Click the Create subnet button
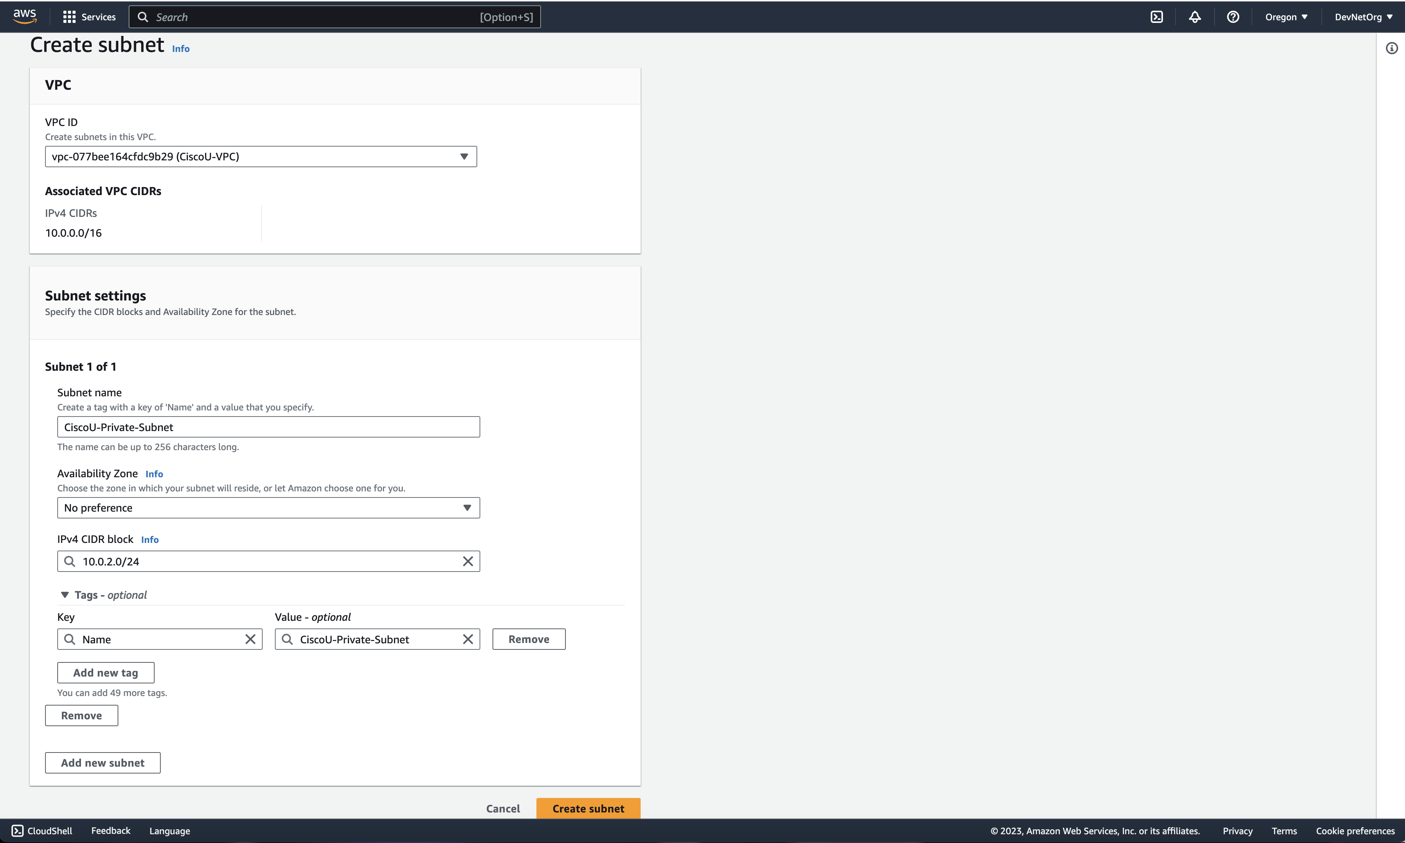Viewport: 1405px width, 843px height. [588, 808]
